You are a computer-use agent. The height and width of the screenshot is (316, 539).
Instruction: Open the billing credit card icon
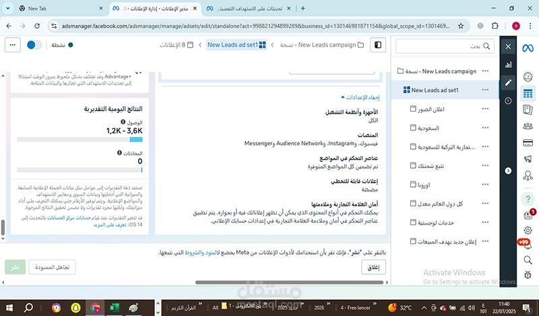point(528,143)
